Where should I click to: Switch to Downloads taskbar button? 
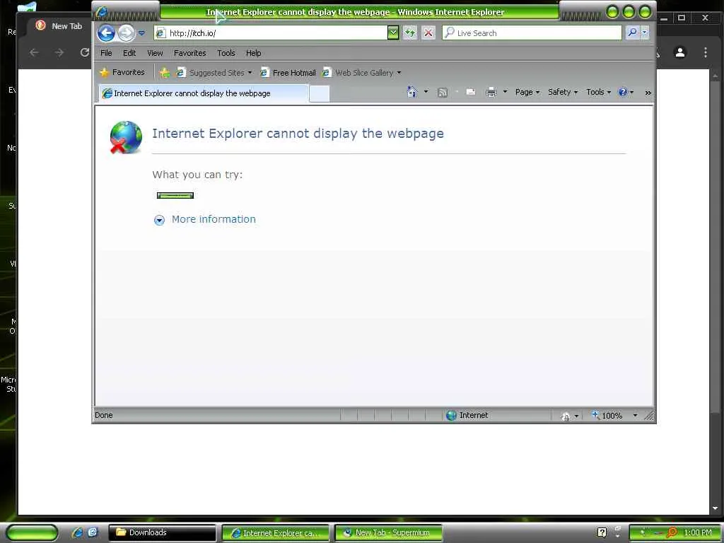(162, 532)
